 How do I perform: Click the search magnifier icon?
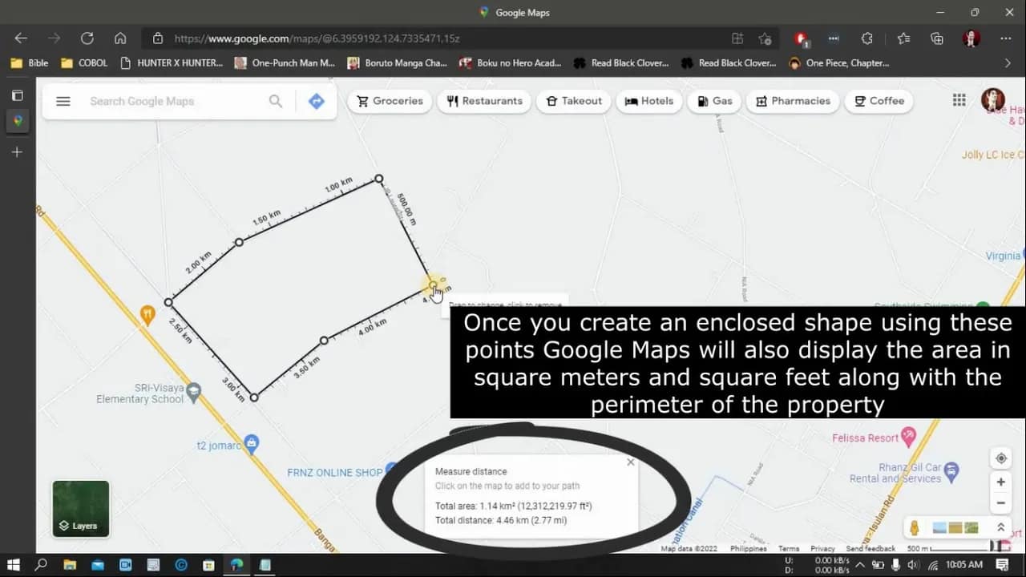tap(276, 101)
